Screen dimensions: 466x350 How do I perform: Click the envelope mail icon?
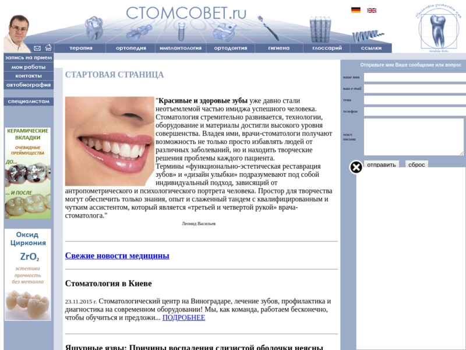click(x=37, y=48)
